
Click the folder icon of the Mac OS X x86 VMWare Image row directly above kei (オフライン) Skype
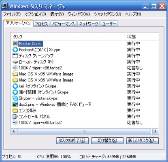(x=15, y=80)
